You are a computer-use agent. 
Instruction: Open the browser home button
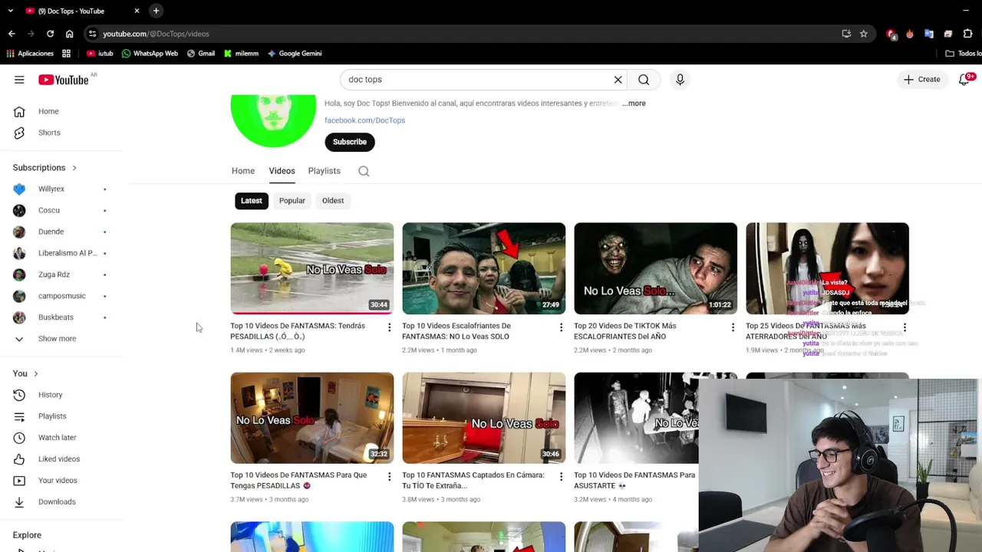coord(69,34)
